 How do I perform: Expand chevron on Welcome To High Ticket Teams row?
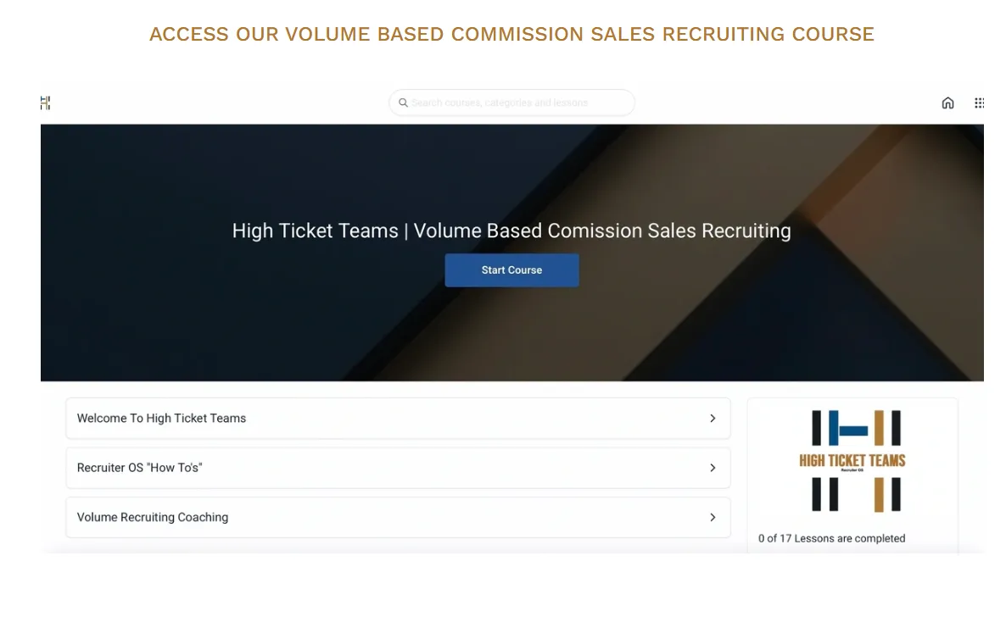click(713, 418)
